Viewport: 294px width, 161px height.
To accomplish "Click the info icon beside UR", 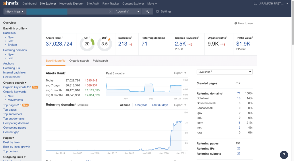I will 89,37.
